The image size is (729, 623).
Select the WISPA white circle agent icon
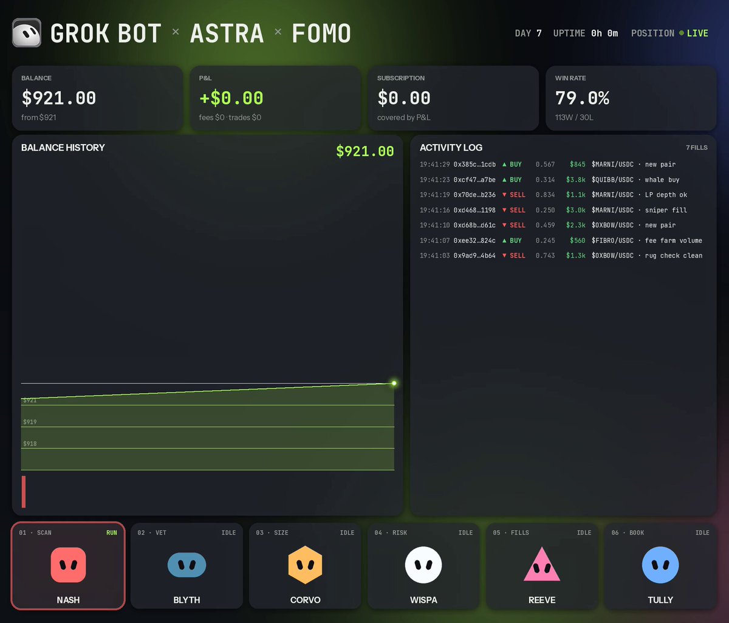pyautogui.click(x=423, y=565)
